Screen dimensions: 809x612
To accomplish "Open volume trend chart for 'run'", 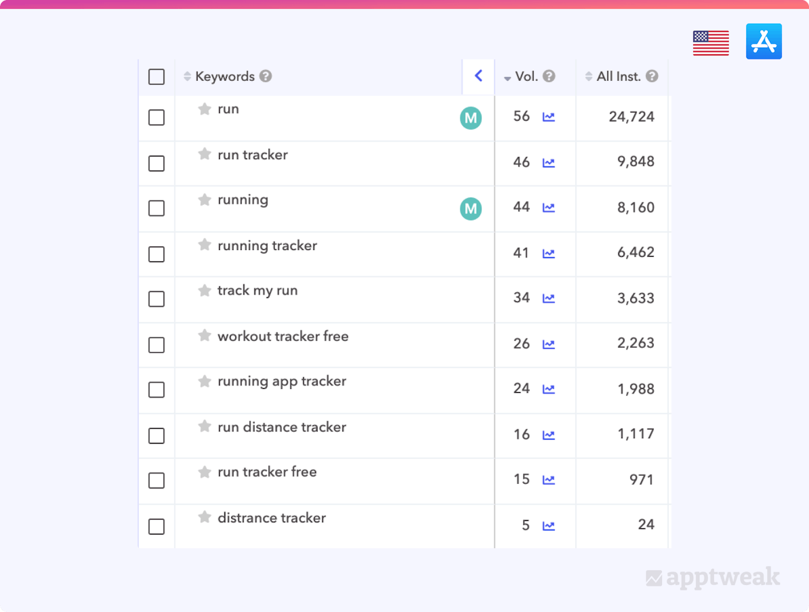I will 549,117.
